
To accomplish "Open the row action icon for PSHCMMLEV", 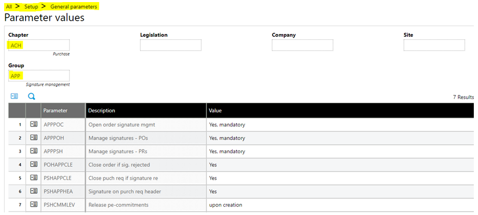I will tap(33, 205).
